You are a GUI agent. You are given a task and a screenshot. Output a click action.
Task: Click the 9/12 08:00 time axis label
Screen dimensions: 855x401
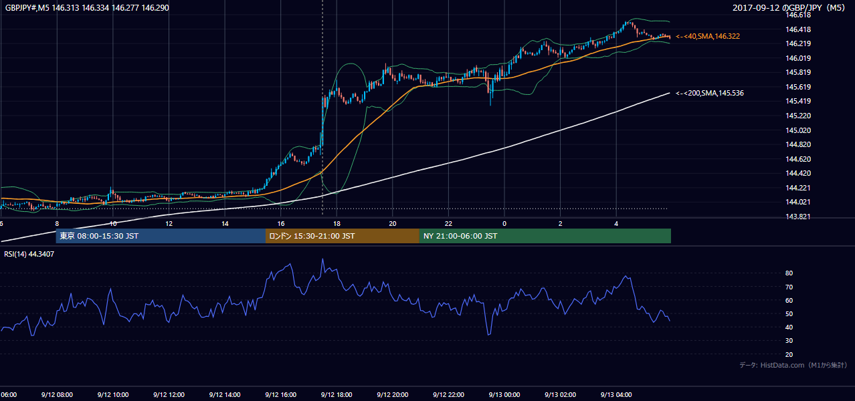pos(57,395)
